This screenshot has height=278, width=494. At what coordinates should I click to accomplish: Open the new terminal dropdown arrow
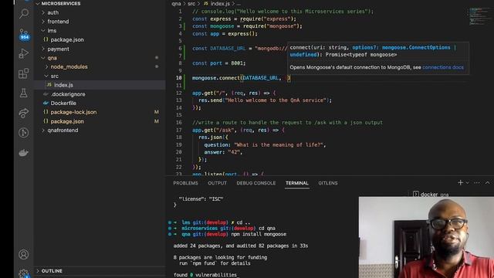tap(468, 182)
